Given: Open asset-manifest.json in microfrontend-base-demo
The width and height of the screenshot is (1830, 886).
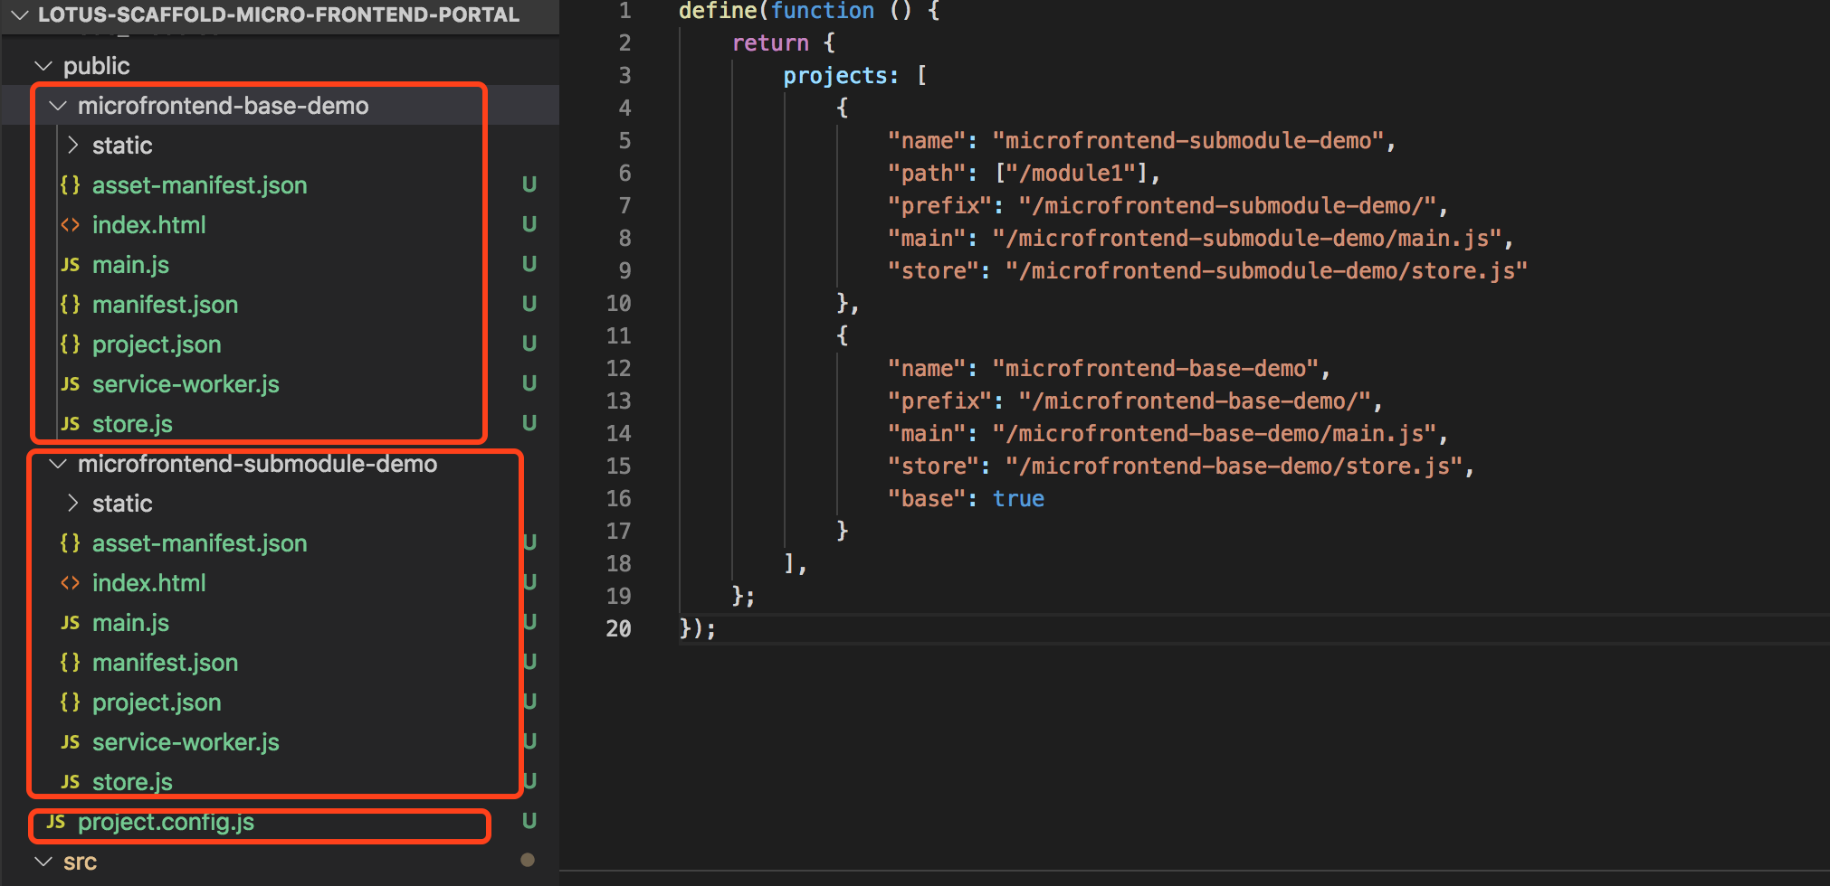Looking at the screenshot, I should pos(200,185).
